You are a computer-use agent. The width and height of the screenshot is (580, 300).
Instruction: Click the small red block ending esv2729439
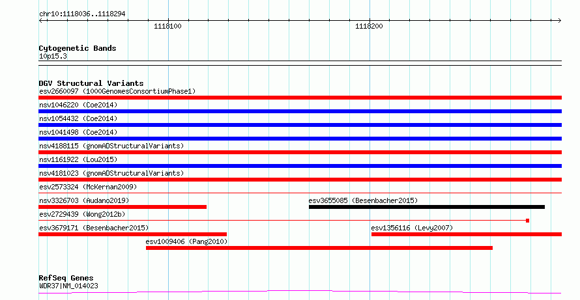[x=527, y=221]
